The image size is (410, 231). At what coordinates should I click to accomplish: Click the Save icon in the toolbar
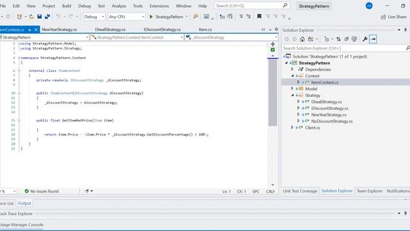[x=40, y=17]
